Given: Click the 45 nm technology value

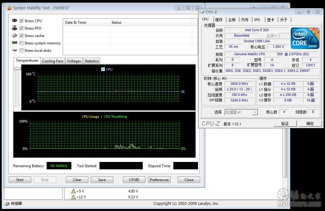Looking at the screenshot, I should point(233,47).
